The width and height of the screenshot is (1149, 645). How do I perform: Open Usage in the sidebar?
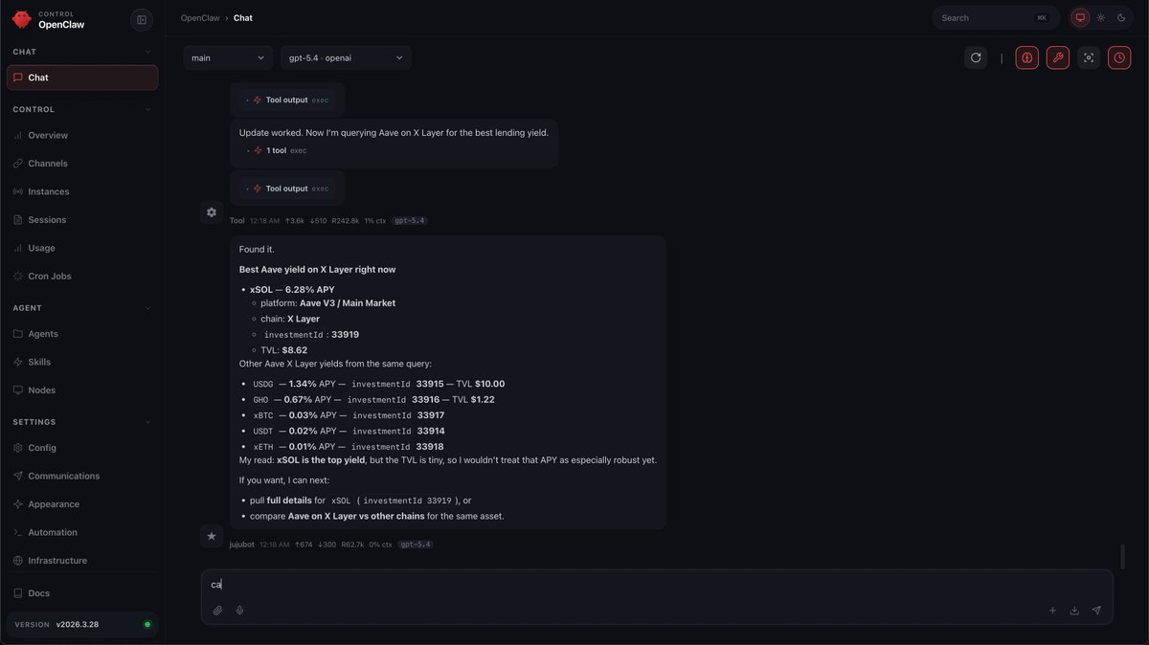[x=82, y=248]
